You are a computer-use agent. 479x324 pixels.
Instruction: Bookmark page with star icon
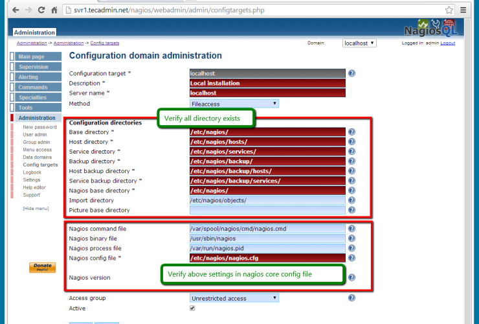449,10
